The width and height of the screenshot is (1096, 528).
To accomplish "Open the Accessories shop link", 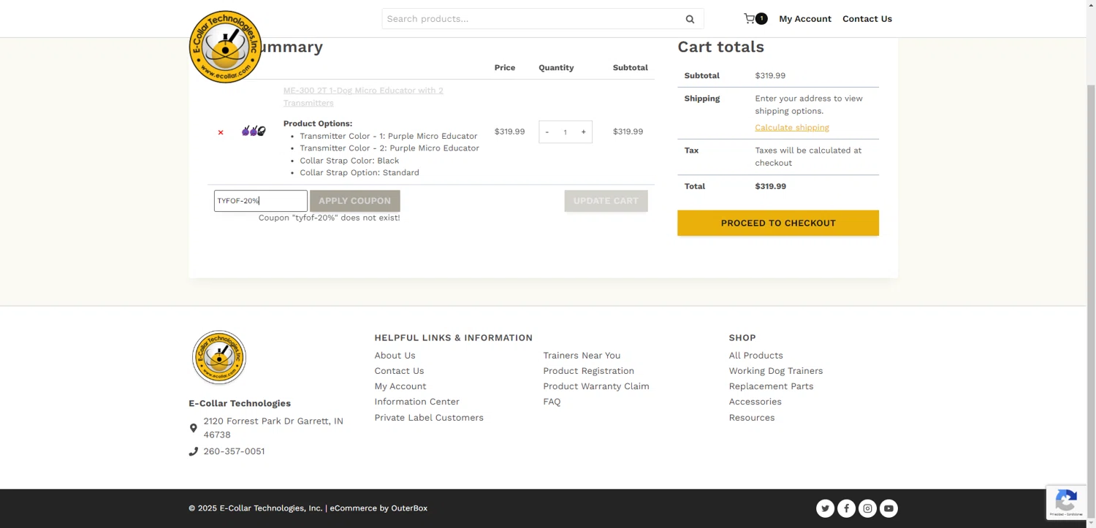I will tap(755, 402).
